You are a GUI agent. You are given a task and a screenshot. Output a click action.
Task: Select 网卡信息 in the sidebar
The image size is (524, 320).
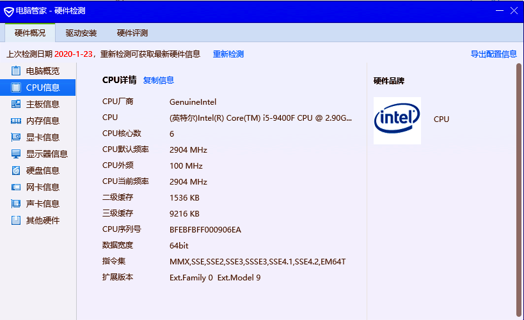click(38, 187)
